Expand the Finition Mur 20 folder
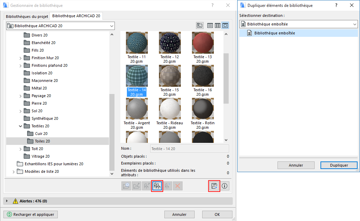 (20, 58)
